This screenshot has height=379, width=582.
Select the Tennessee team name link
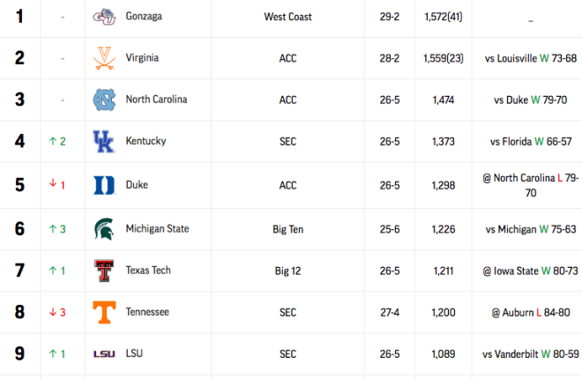147,312
